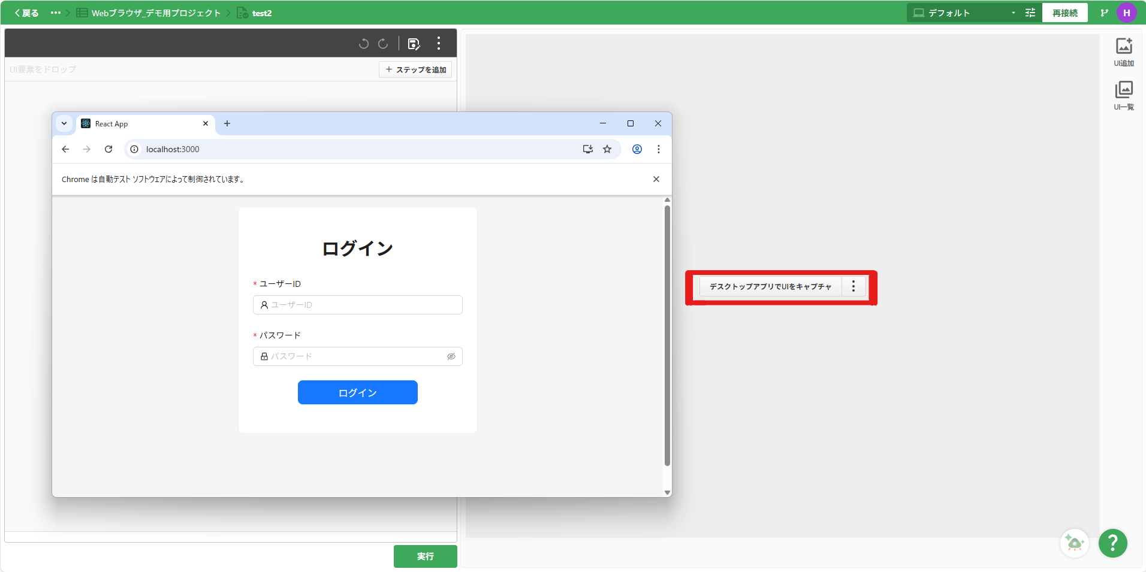
Task: Open the green help question mark
Action: tap(1112, 543)
